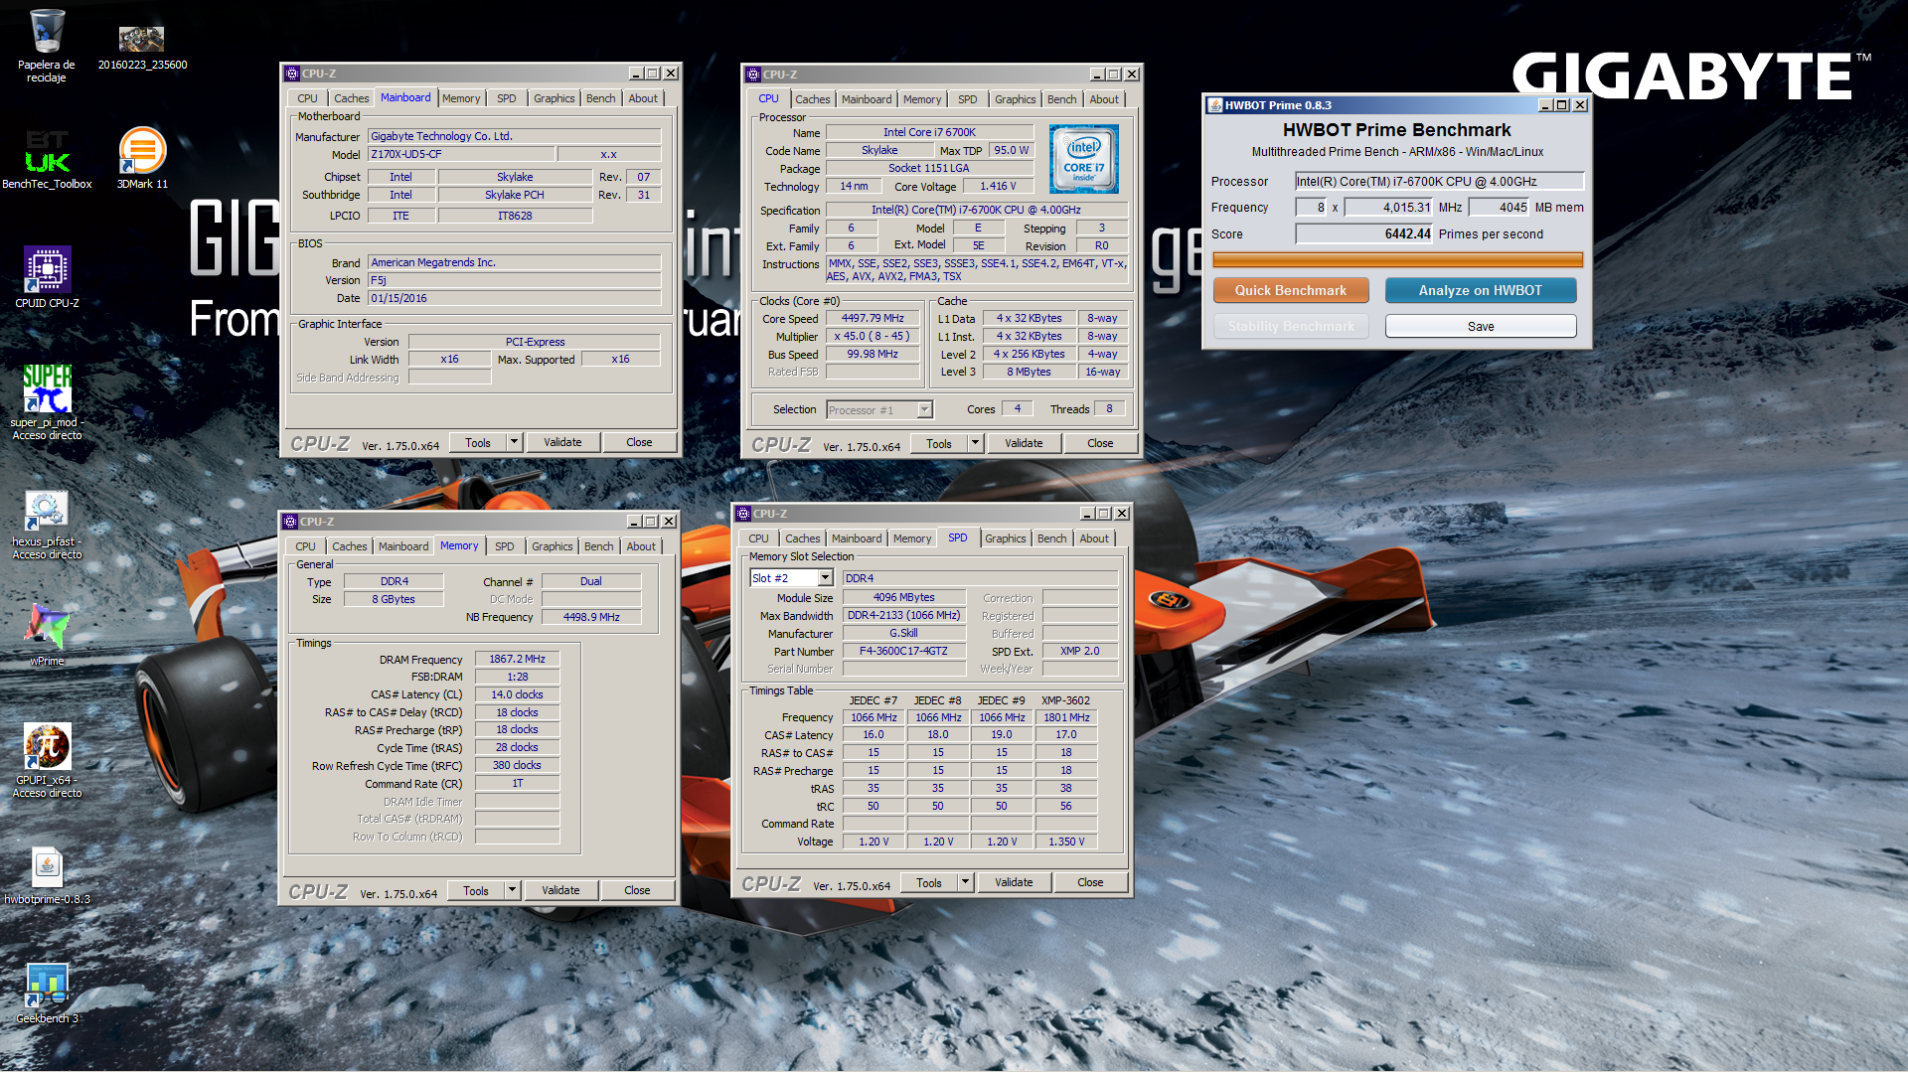
Task: Click the orange HWBOT Prime progress bar
Action: (1397, 260)
